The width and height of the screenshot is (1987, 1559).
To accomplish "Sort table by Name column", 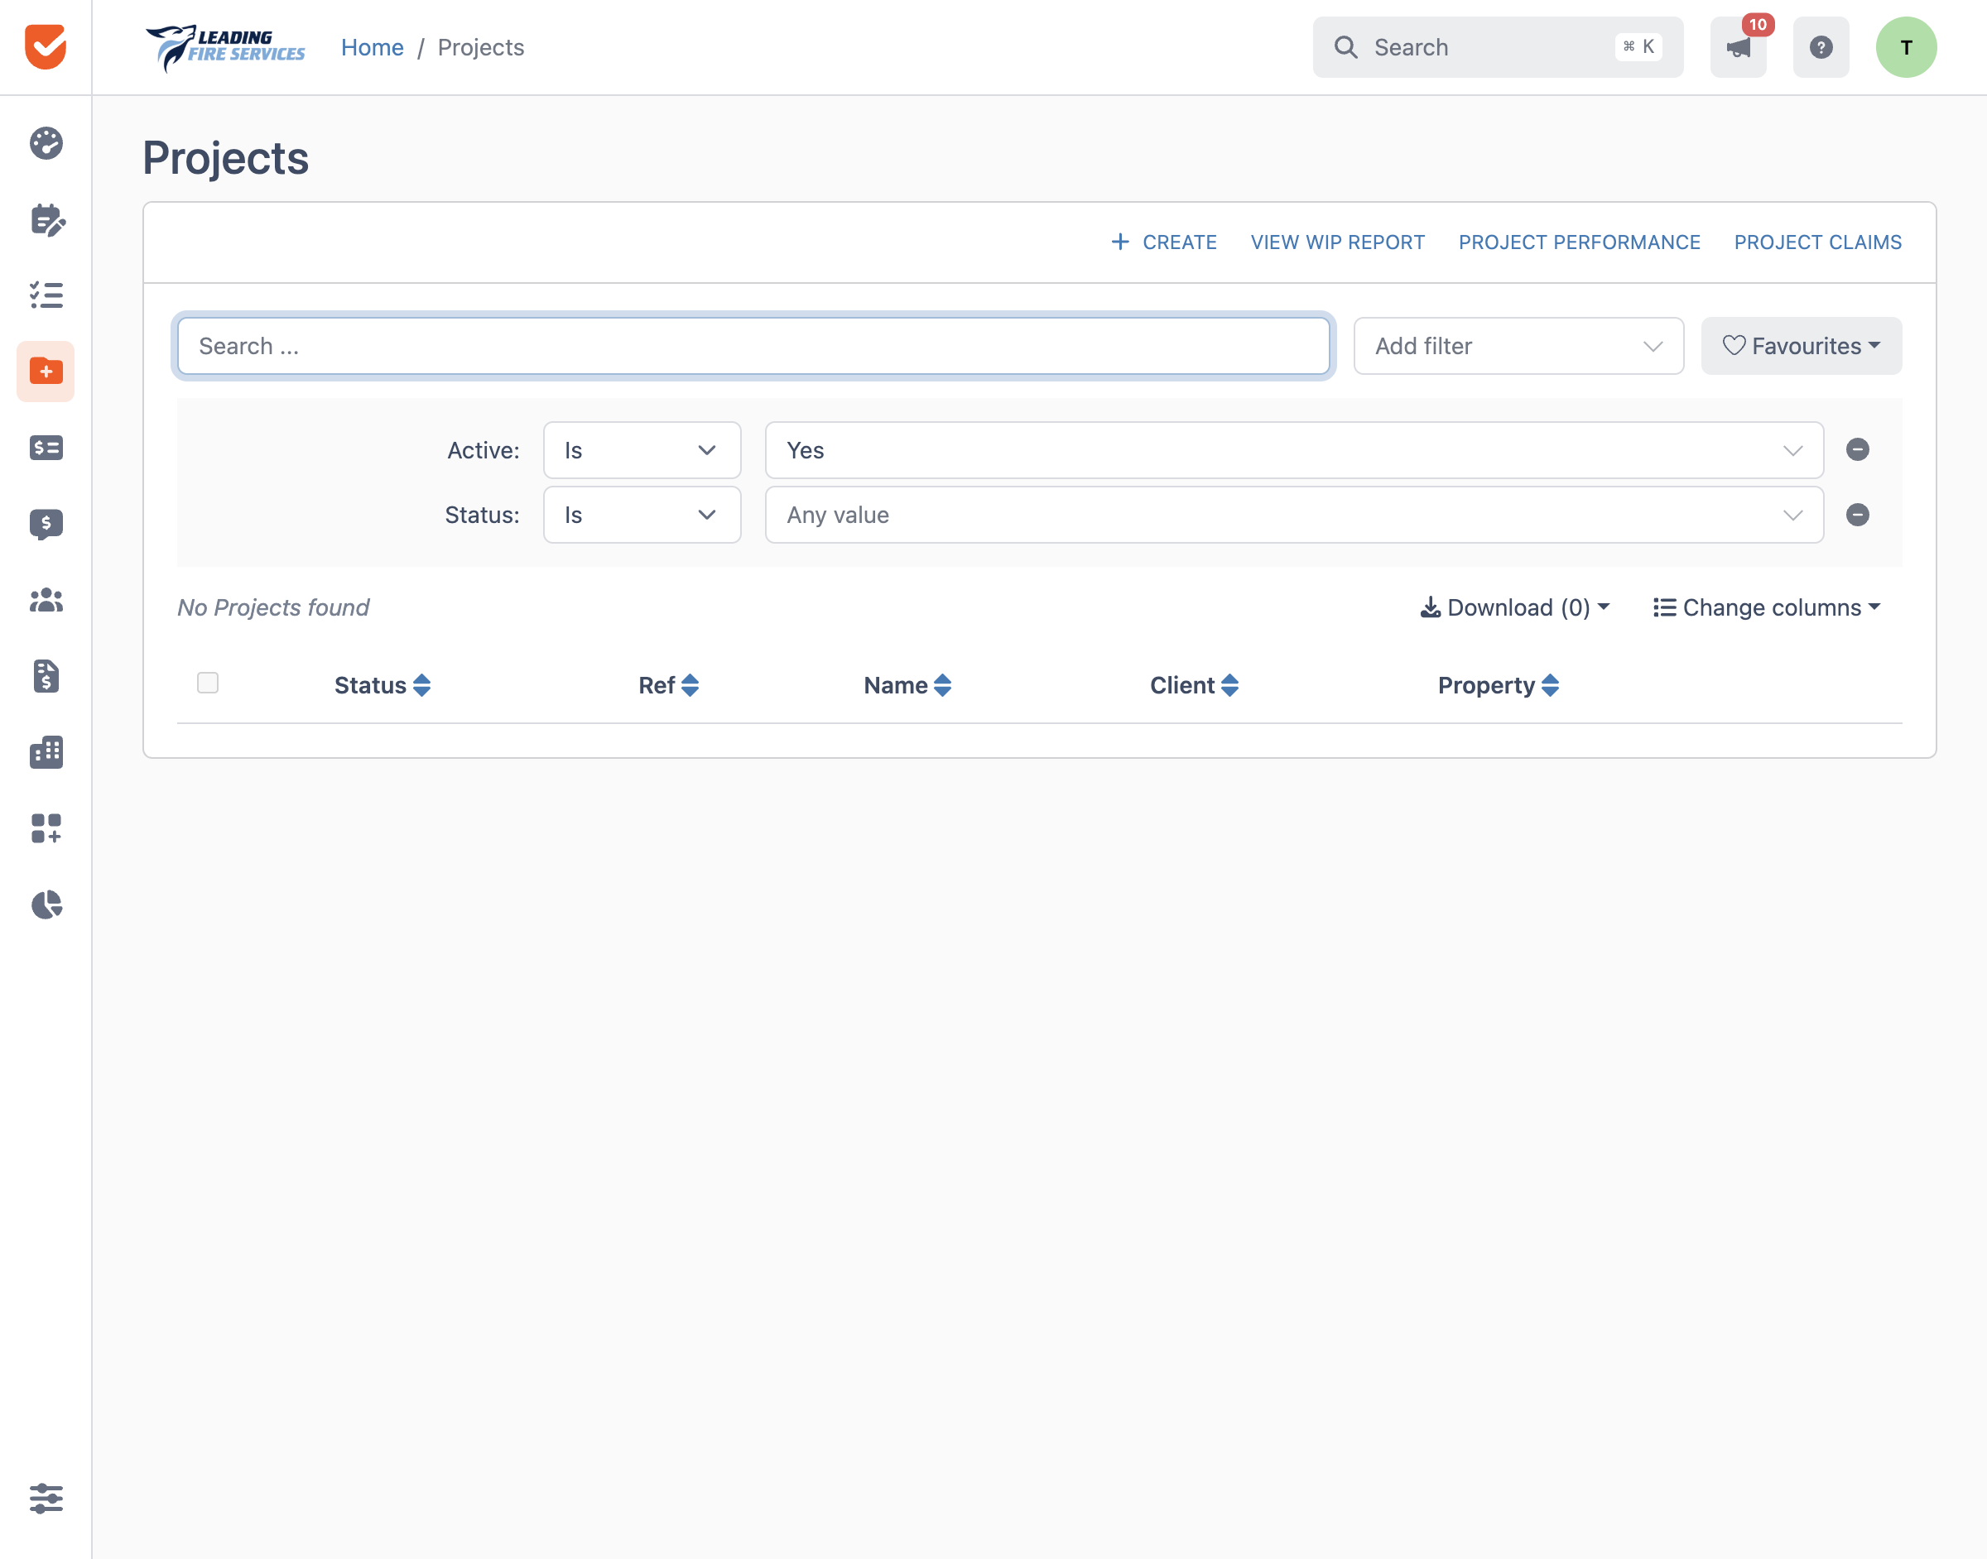I will (907, 685).
